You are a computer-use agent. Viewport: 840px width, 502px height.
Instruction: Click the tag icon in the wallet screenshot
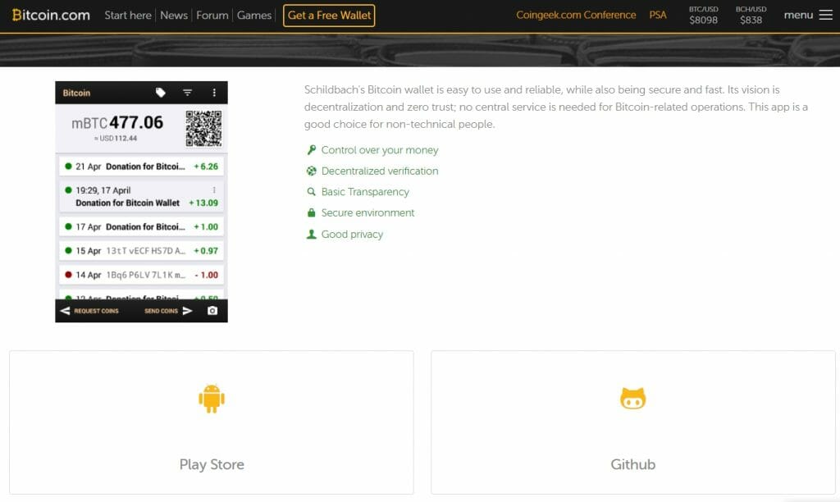[x=160, y=93]
